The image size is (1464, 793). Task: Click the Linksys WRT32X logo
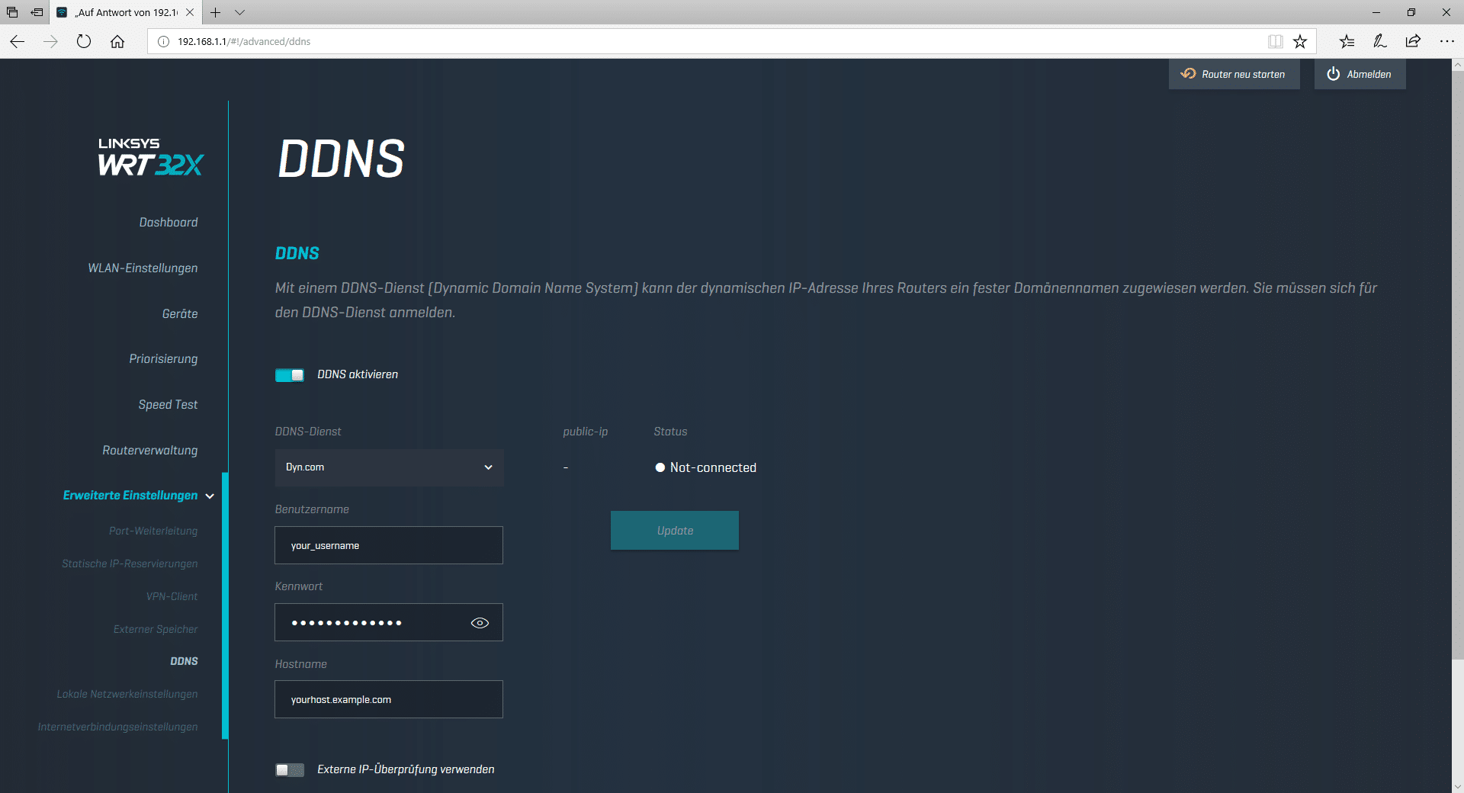150,157
